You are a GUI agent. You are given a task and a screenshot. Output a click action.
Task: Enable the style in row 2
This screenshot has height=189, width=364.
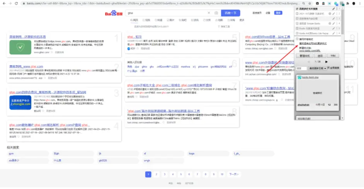[297, 13]
